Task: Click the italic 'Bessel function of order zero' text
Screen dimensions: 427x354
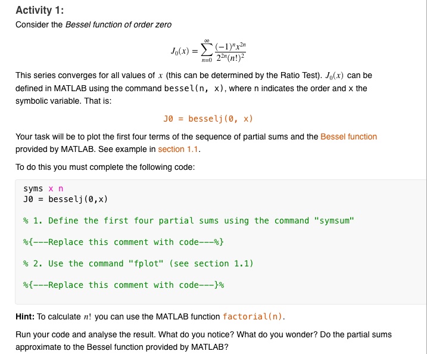Action: (x=119, y=25)
